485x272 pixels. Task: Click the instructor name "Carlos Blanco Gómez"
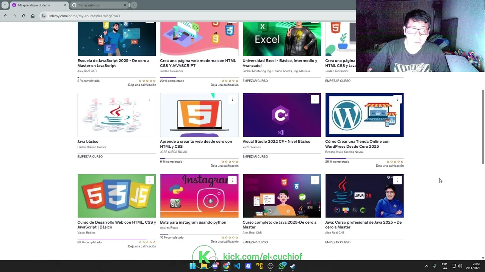click(92, 147)
